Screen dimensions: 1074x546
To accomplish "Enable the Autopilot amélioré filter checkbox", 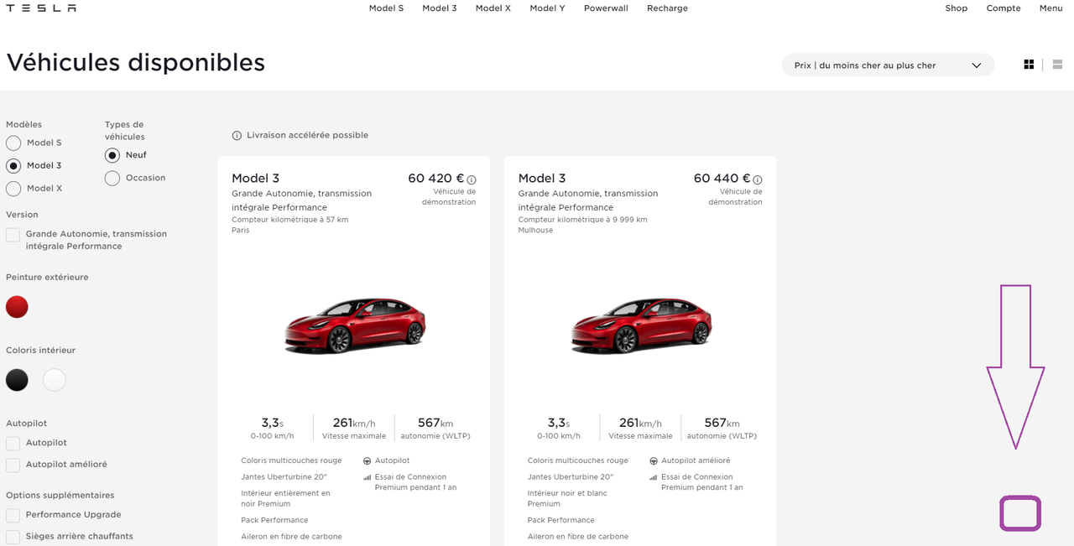I will pyautogui.click(x=13, y=465).
